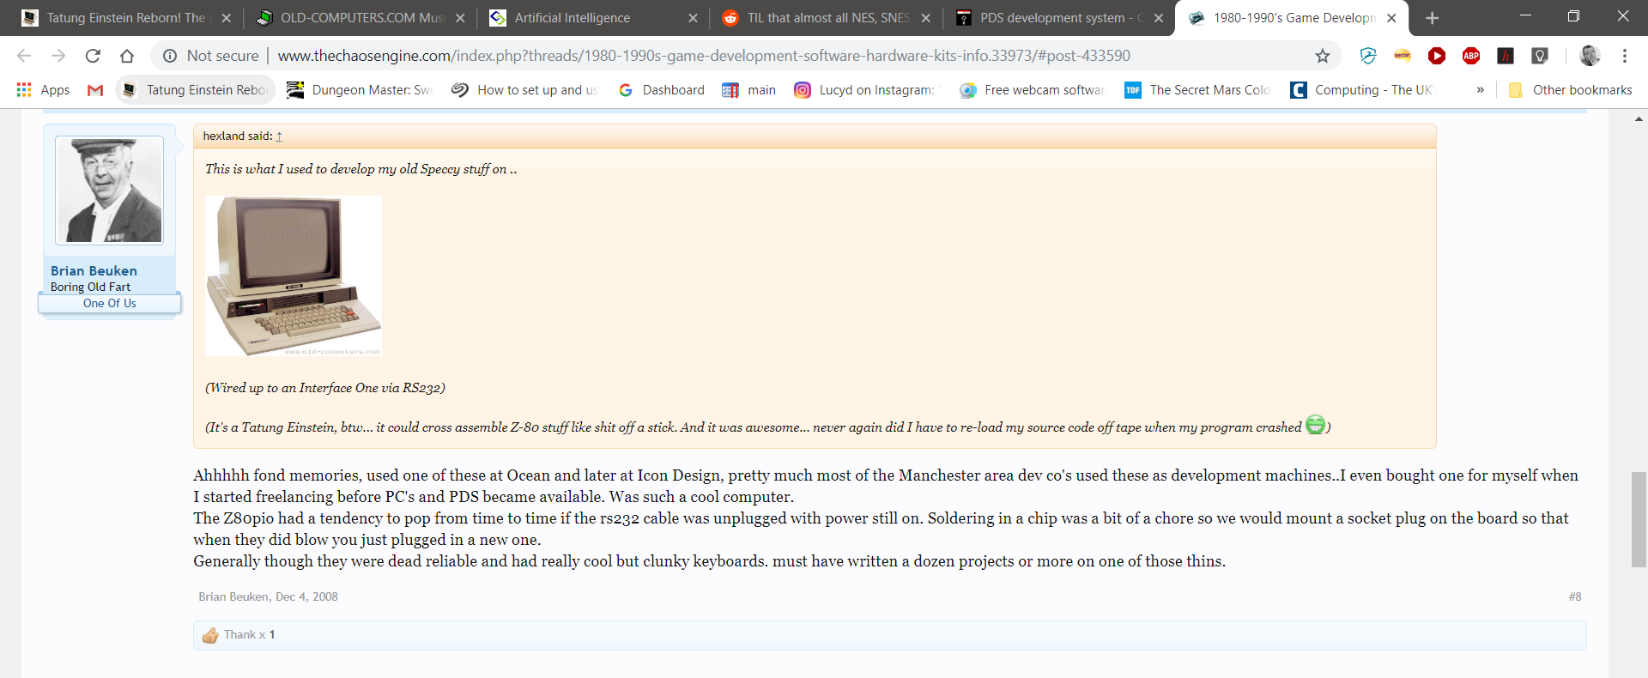
Task: Open Tatung Einstein Reborn bookmark
Action: tap(195, 90)
